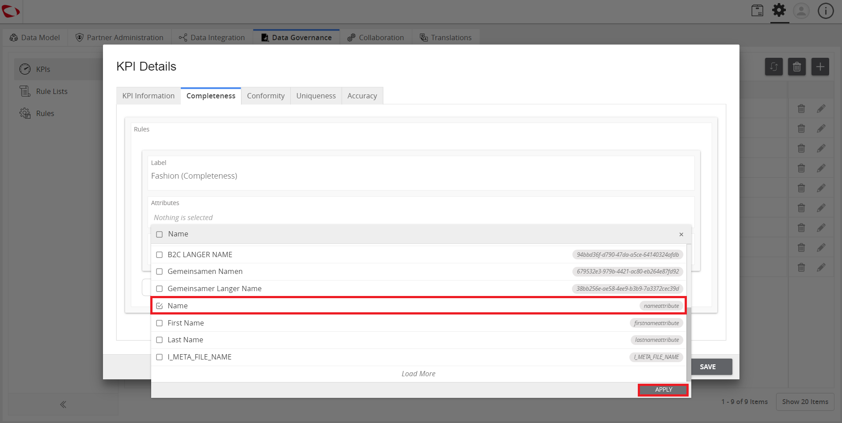The height and width of the screenshot is (423, 842).
Task: Open Rules in the sidebar
Action: click(59, 113)
